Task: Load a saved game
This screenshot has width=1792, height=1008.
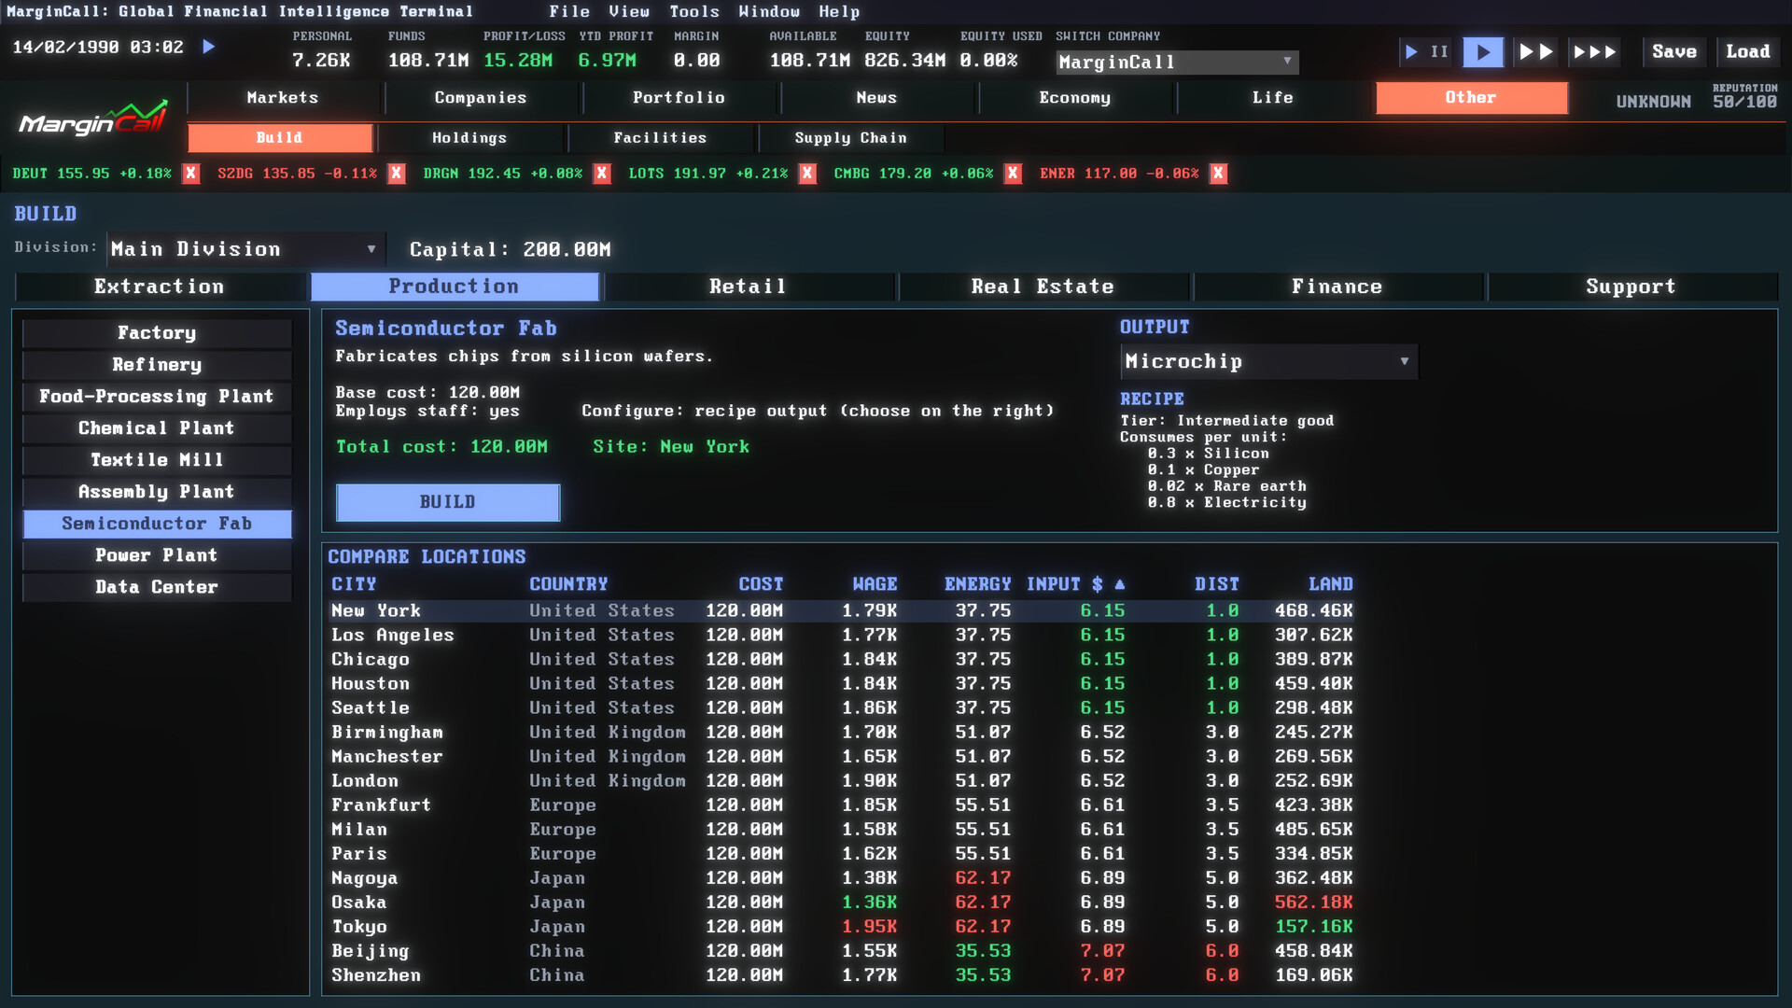Action: point(1747,52)
